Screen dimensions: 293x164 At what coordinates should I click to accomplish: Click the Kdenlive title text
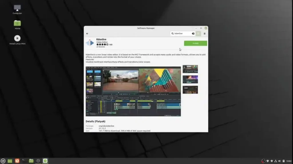pyautogui.click(x=101, y=39)
